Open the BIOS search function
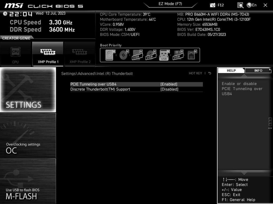 [x=240, y=5]
